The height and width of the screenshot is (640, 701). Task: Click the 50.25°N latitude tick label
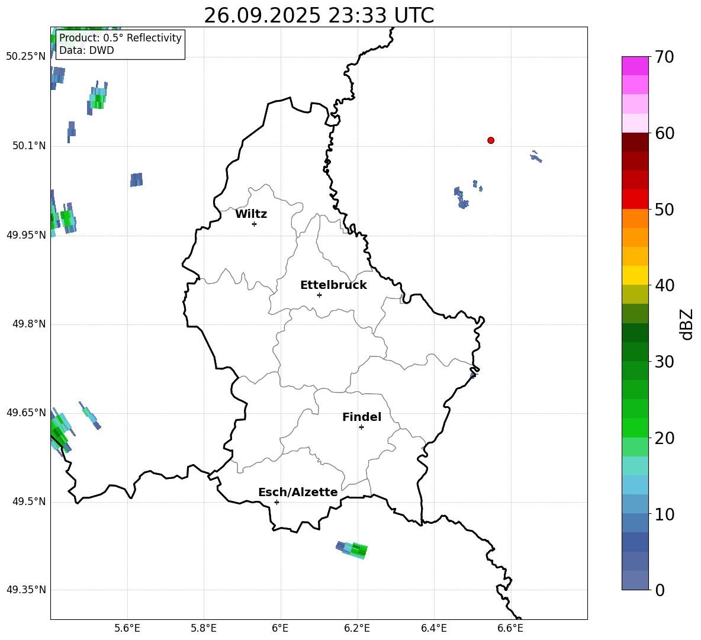pos(25,57)
